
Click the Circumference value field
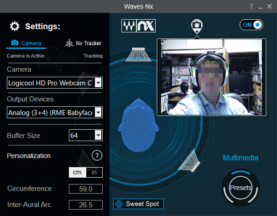click(85, 189)
